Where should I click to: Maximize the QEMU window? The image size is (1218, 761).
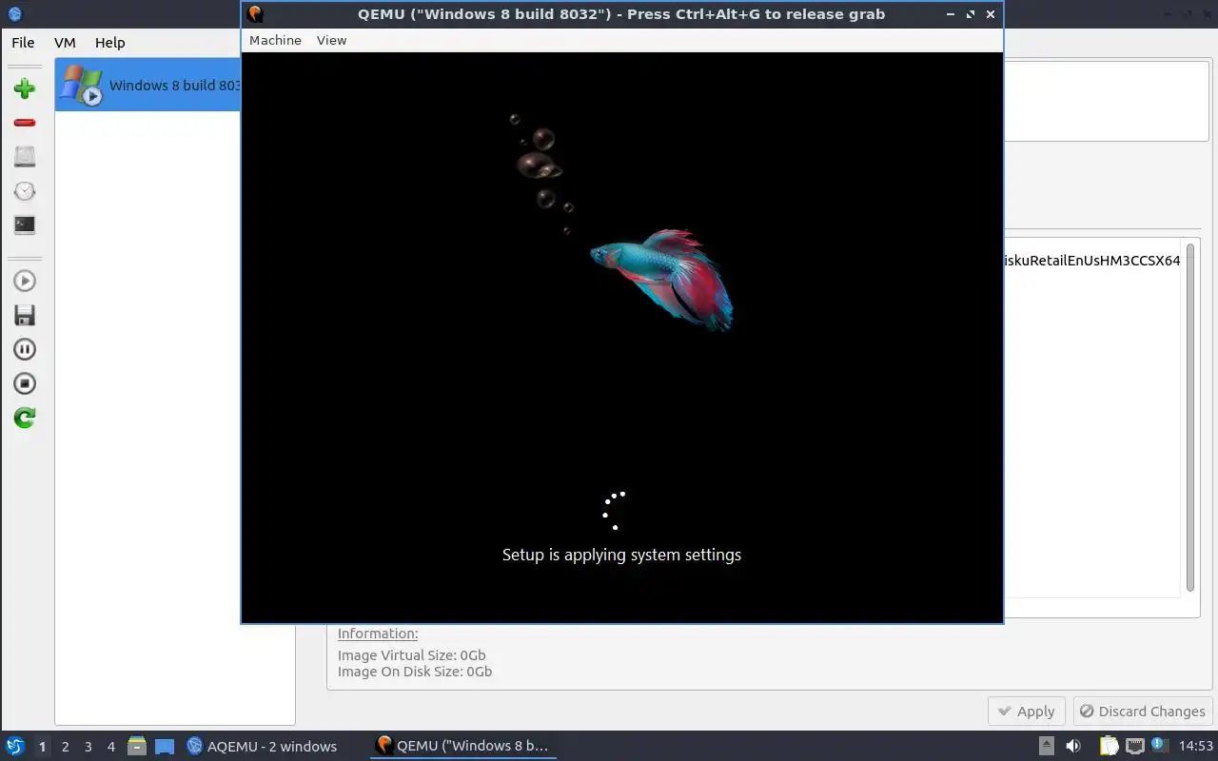click(971, 14)
